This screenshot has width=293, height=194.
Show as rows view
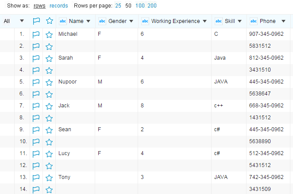(39, 6)
